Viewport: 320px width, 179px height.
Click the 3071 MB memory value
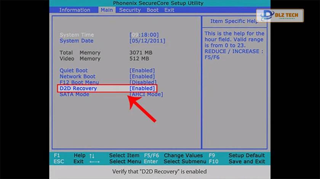tap(141, 53)
